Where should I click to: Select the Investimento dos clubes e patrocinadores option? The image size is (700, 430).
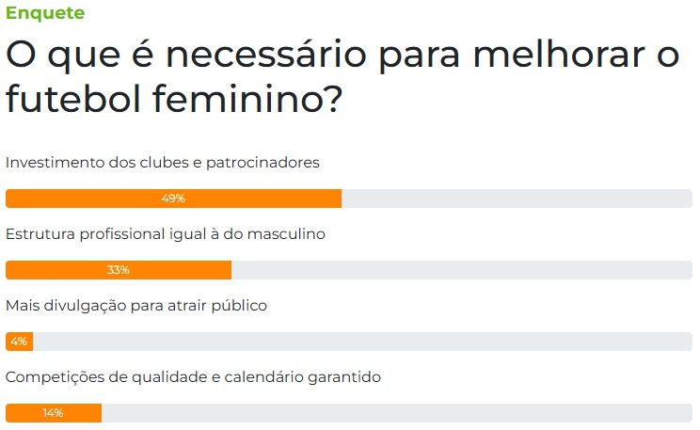point(163,163)
